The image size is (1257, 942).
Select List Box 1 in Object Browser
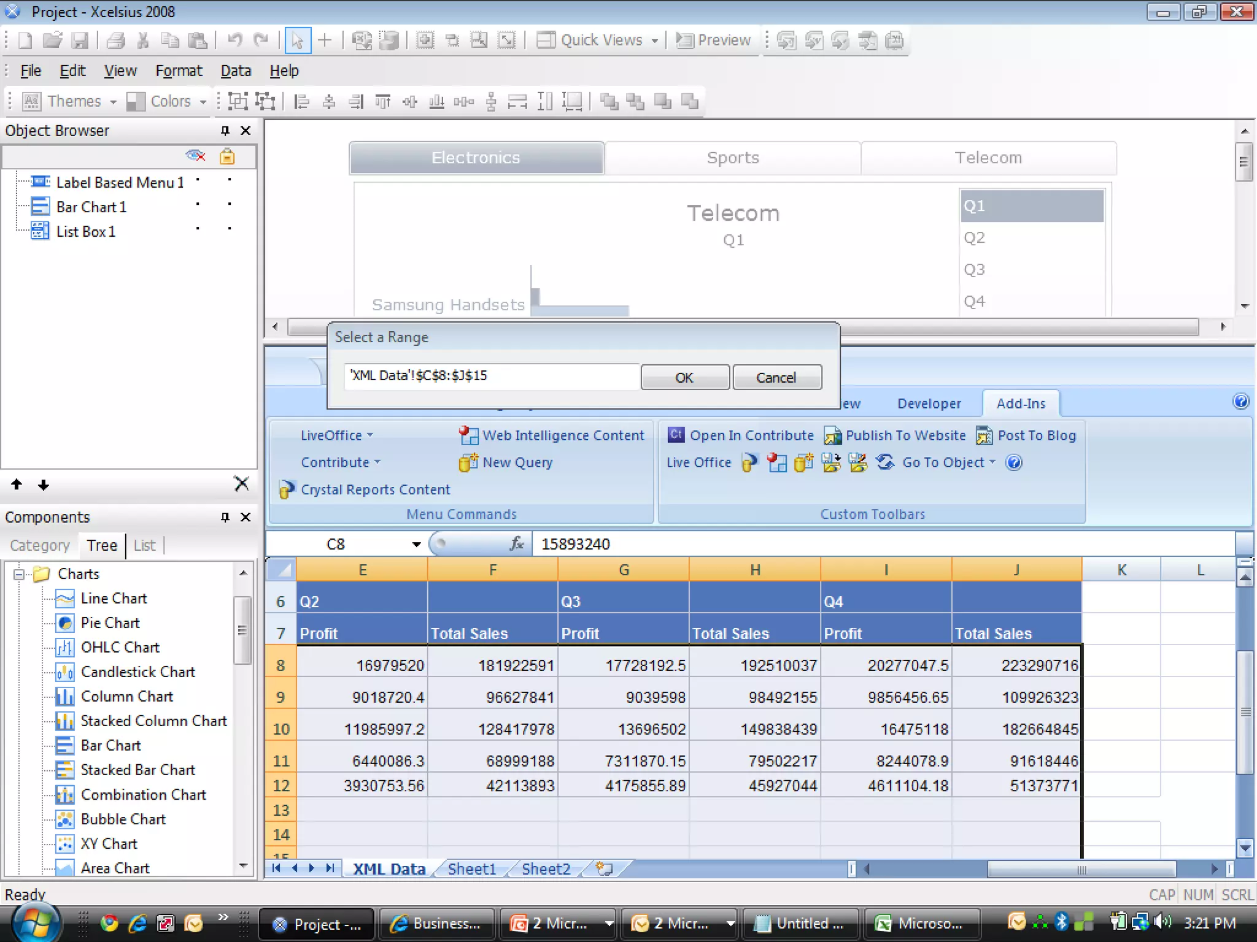(x=85, y=232)
